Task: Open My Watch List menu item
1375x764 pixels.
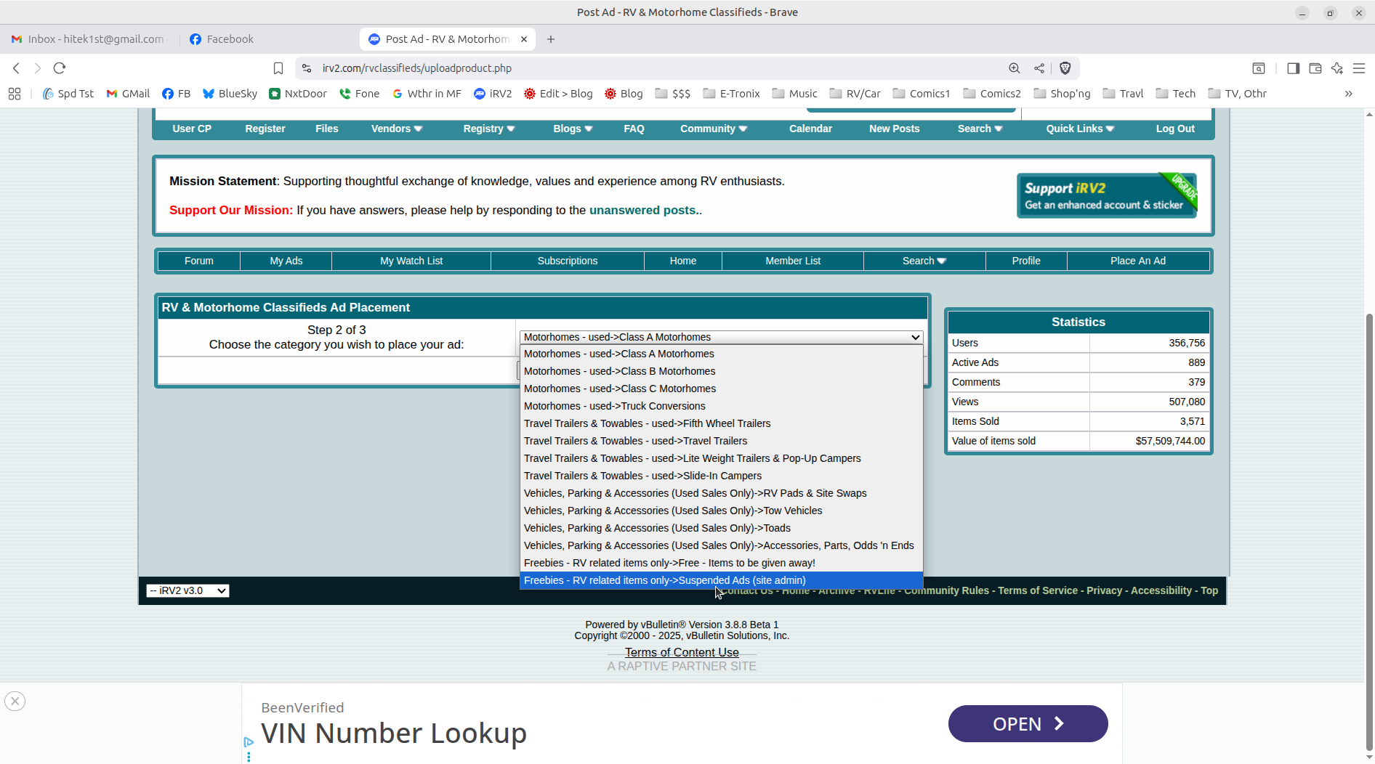Action: click(411, 261)
